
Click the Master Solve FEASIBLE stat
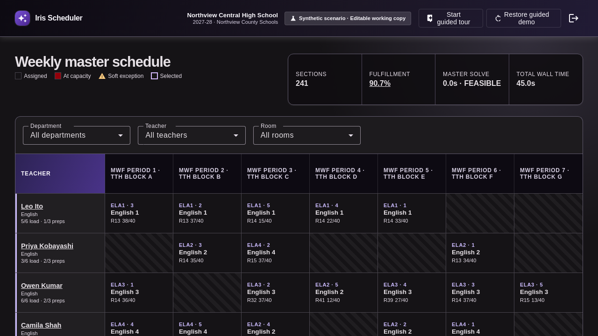[x=472, y=79]
